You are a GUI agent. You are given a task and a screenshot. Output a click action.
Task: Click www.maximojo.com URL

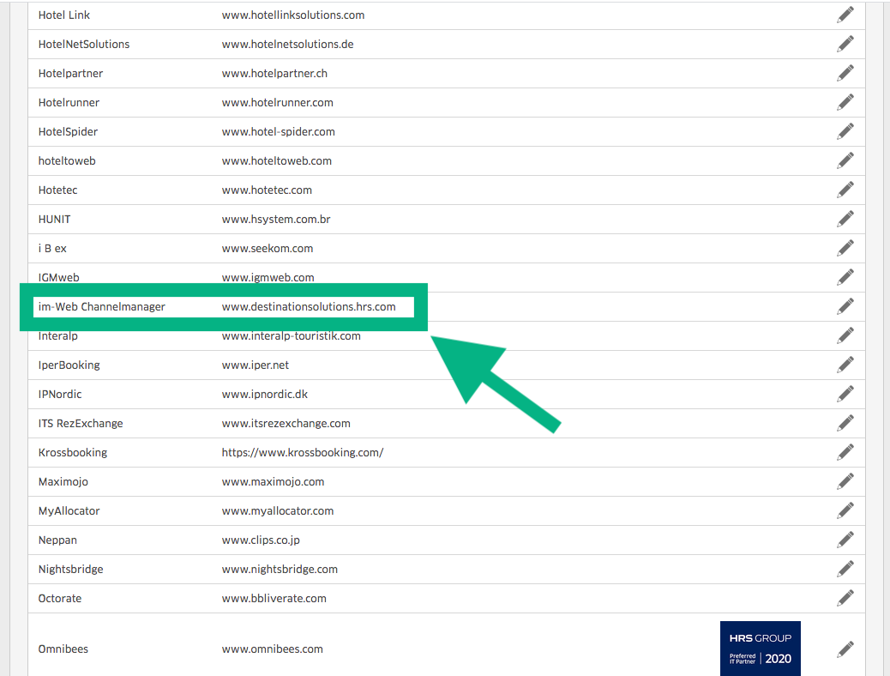(273, 482)
